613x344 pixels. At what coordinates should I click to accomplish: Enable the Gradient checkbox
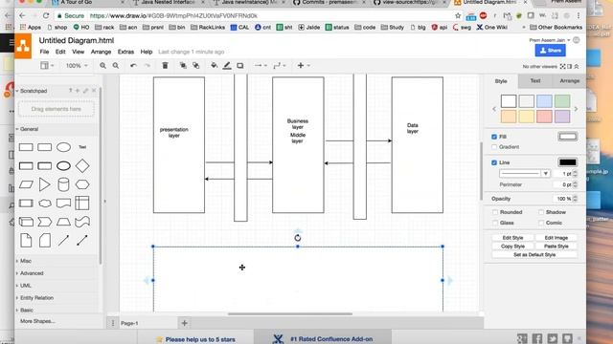494,147
